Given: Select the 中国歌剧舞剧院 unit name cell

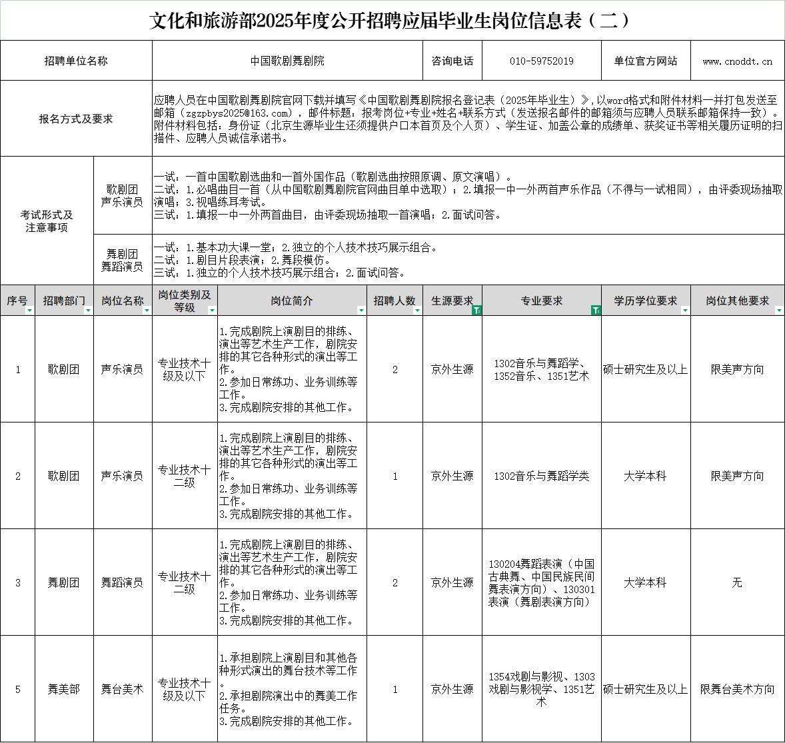Looking at the screenshot, I should [287, 61].
